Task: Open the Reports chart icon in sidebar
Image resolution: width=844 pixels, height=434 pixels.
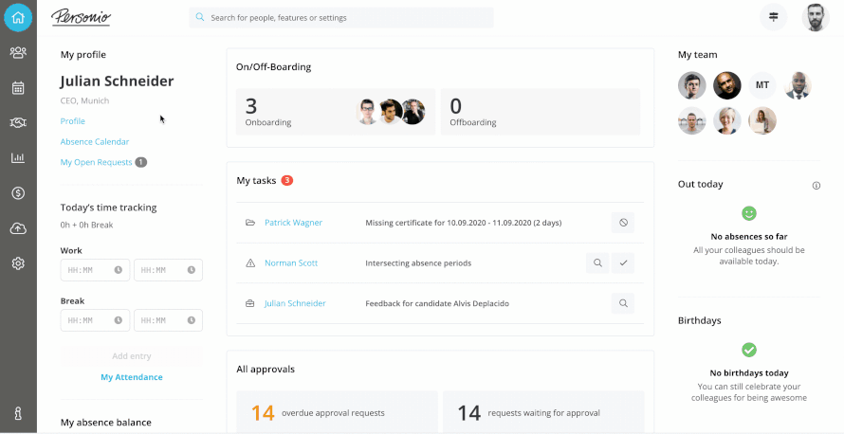Action: coord(18,157)
